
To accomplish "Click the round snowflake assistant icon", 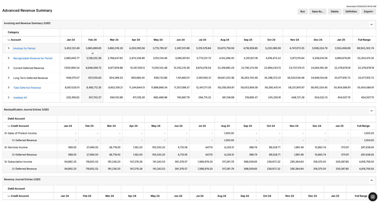I will (x=373, y=197).
